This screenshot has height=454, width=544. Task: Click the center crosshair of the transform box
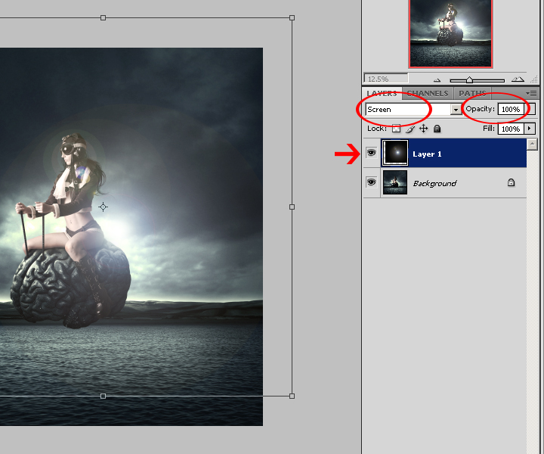[x=104, y=207]
